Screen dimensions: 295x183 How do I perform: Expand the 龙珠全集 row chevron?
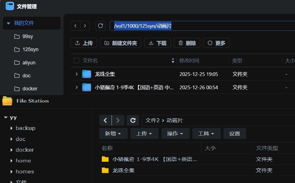click(76, 74)
